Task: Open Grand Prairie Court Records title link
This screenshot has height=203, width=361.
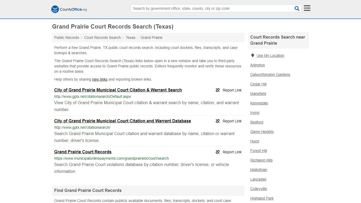Action: tap(83, 152)
